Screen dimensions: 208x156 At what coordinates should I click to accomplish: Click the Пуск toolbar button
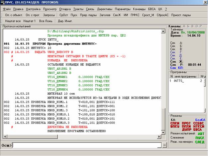74,15
